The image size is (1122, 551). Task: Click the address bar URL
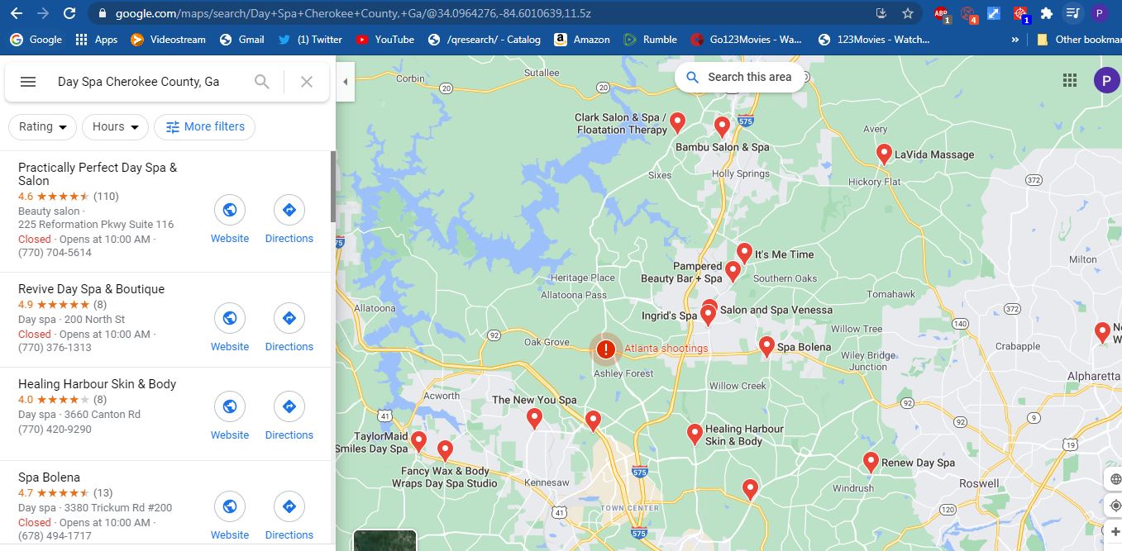353,14
